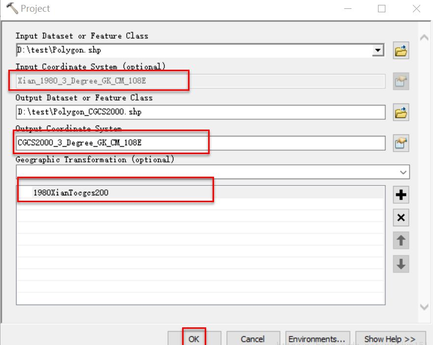This screenshot has height=345, width=433.
Task: Confirm with the OK button
Action: pyautogui.click(x=194, y=339)
